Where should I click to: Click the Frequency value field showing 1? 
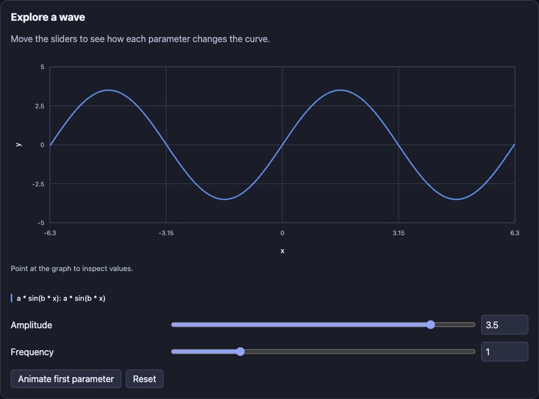(x=504, y=351)
